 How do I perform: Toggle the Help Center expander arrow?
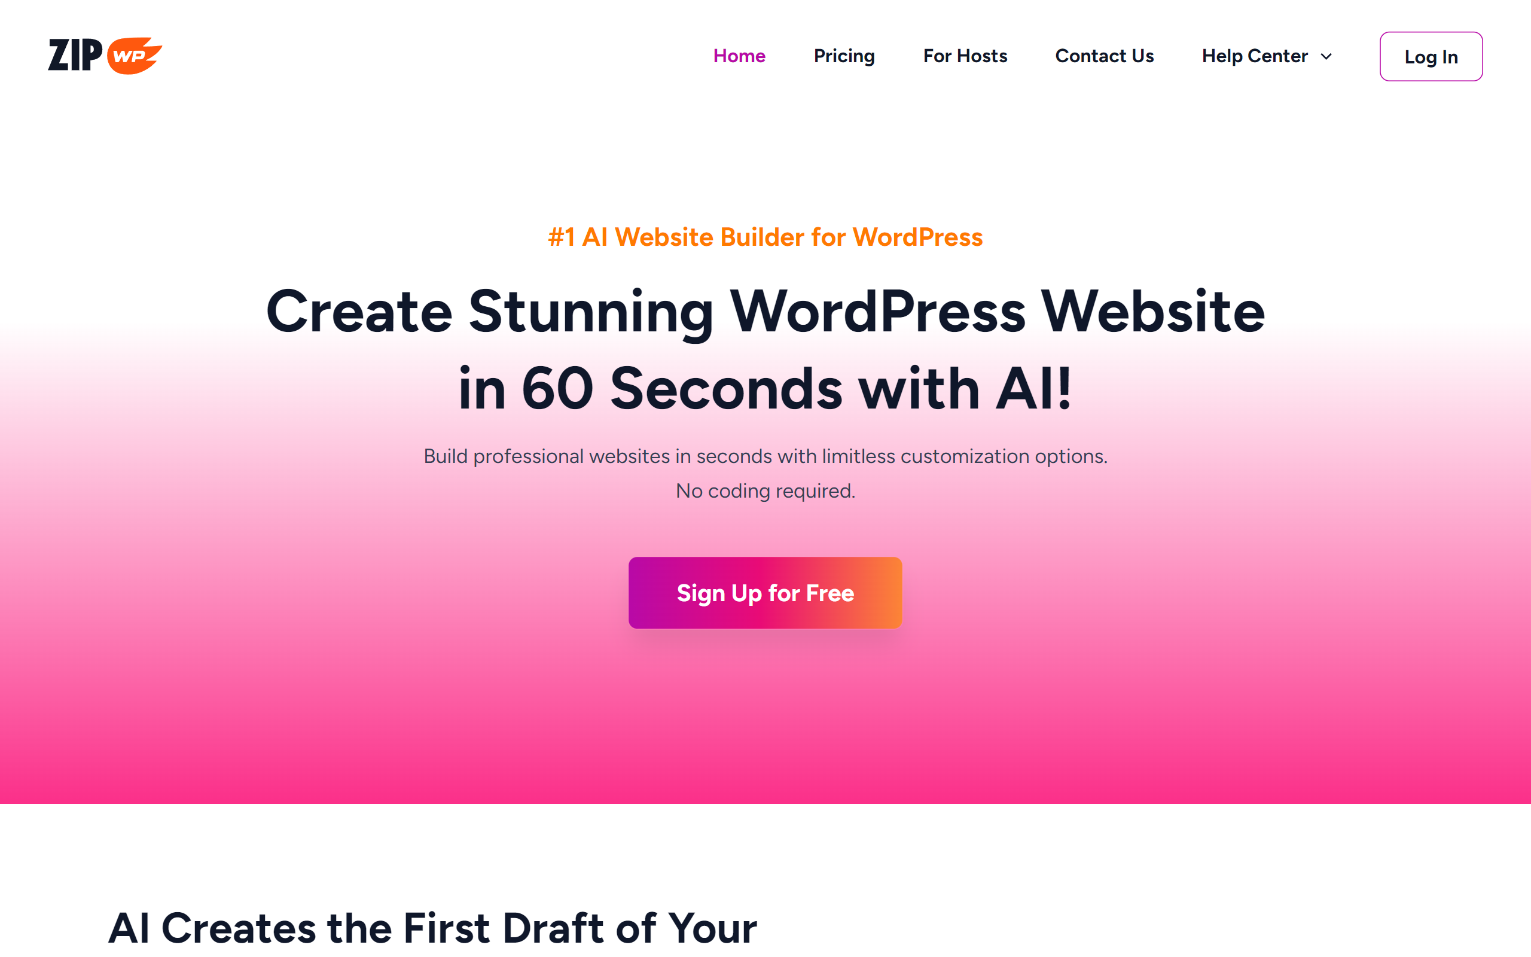(x=1328, y=56)
